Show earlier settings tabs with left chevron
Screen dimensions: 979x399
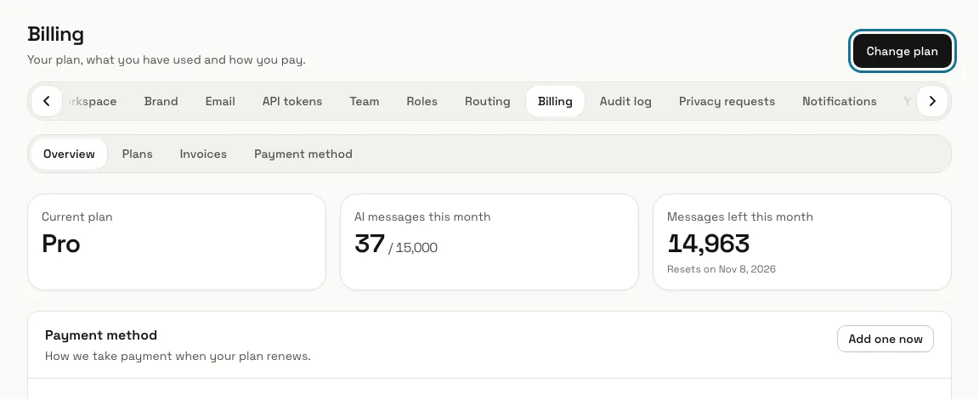click(x=47, y=101)
